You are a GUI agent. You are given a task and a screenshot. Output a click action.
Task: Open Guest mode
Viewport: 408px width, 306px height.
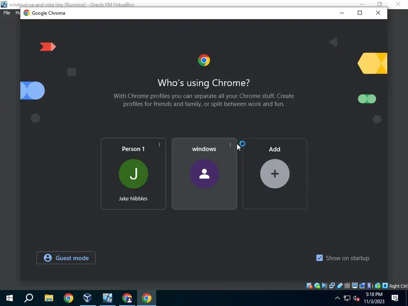click(66, 258)
